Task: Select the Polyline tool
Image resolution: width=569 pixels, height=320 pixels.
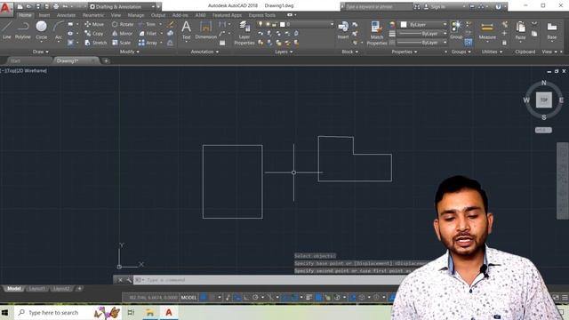Action: (22, 29)
